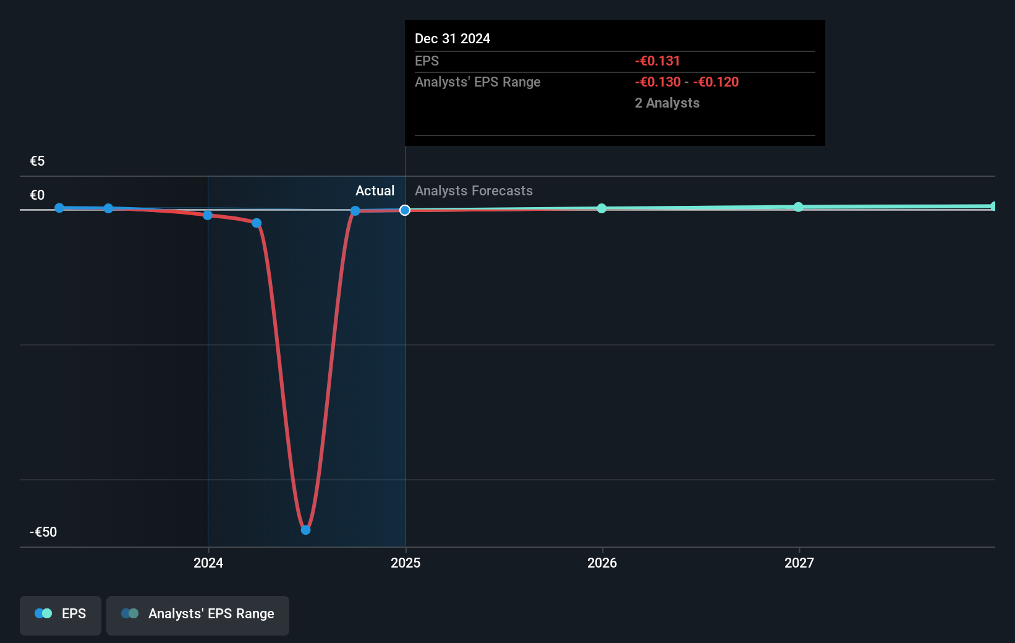Screen dimensions: 1015x643
Task: Click the 2024 x-axis label
Action: (x=208, y=563)
